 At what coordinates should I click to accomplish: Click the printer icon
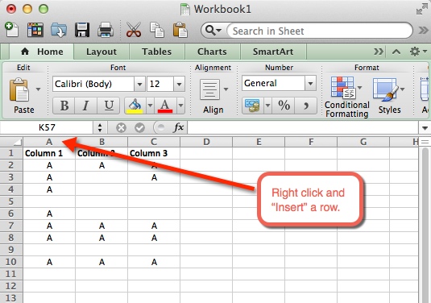pos(106,30)
